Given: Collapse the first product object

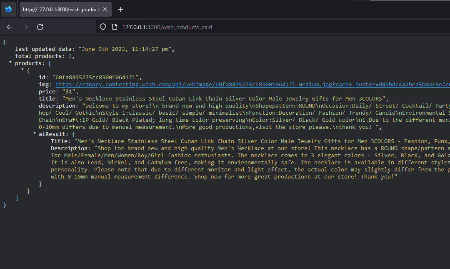Looking at the screenshot, I should coord(22,70).
